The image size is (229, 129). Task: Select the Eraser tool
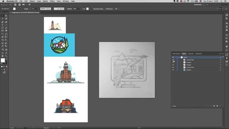tap(6, 31)
